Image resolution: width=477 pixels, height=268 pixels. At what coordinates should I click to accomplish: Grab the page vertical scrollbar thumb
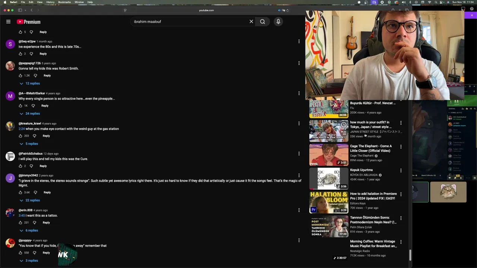[411, 255]
